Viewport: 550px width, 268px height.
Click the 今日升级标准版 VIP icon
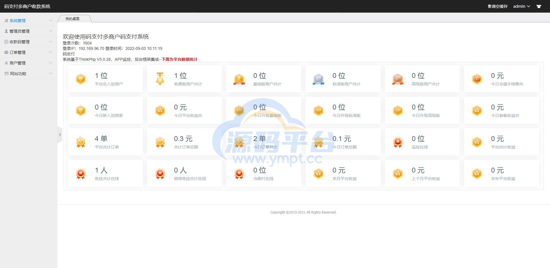click(319, 111)
